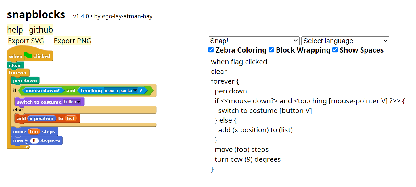The width and height of the screenshot is (416, 187).
Task: Open the help page link
Action: coord(15,30)
